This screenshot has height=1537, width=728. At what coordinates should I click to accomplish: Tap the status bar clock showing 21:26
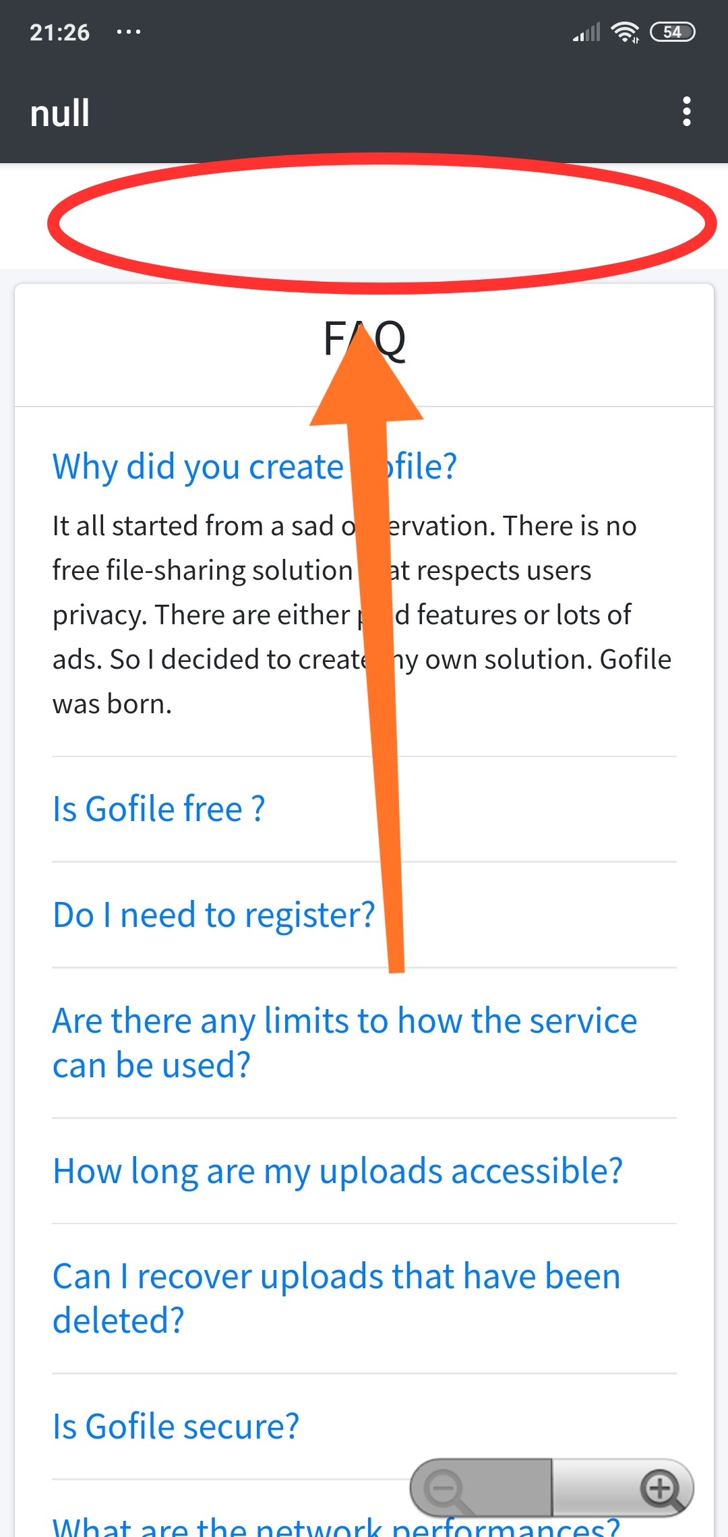[59, 32]
